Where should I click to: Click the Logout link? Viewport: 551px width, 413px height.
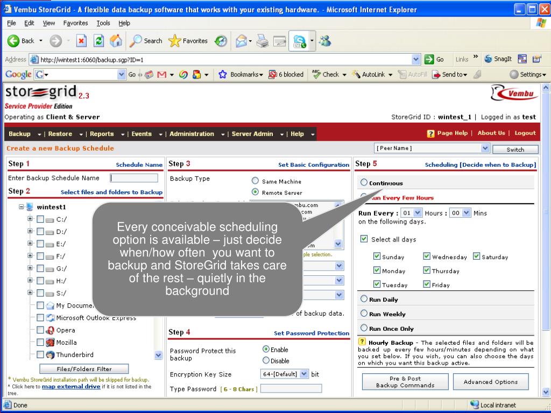(x=525, y=133)
